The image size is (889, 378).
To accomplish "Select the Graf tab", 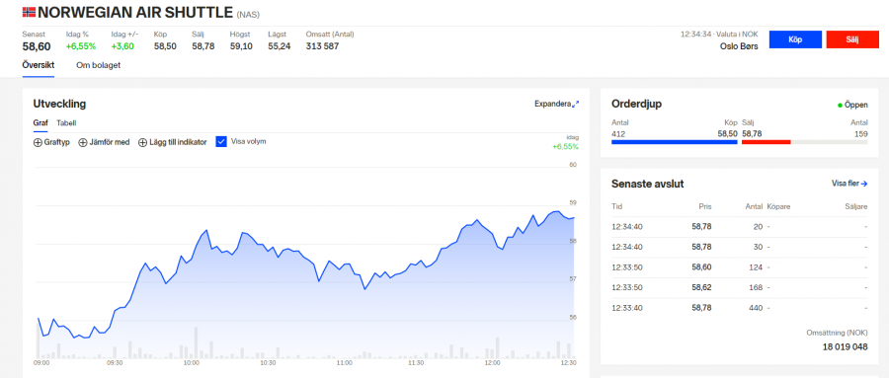I will point(40,123).
